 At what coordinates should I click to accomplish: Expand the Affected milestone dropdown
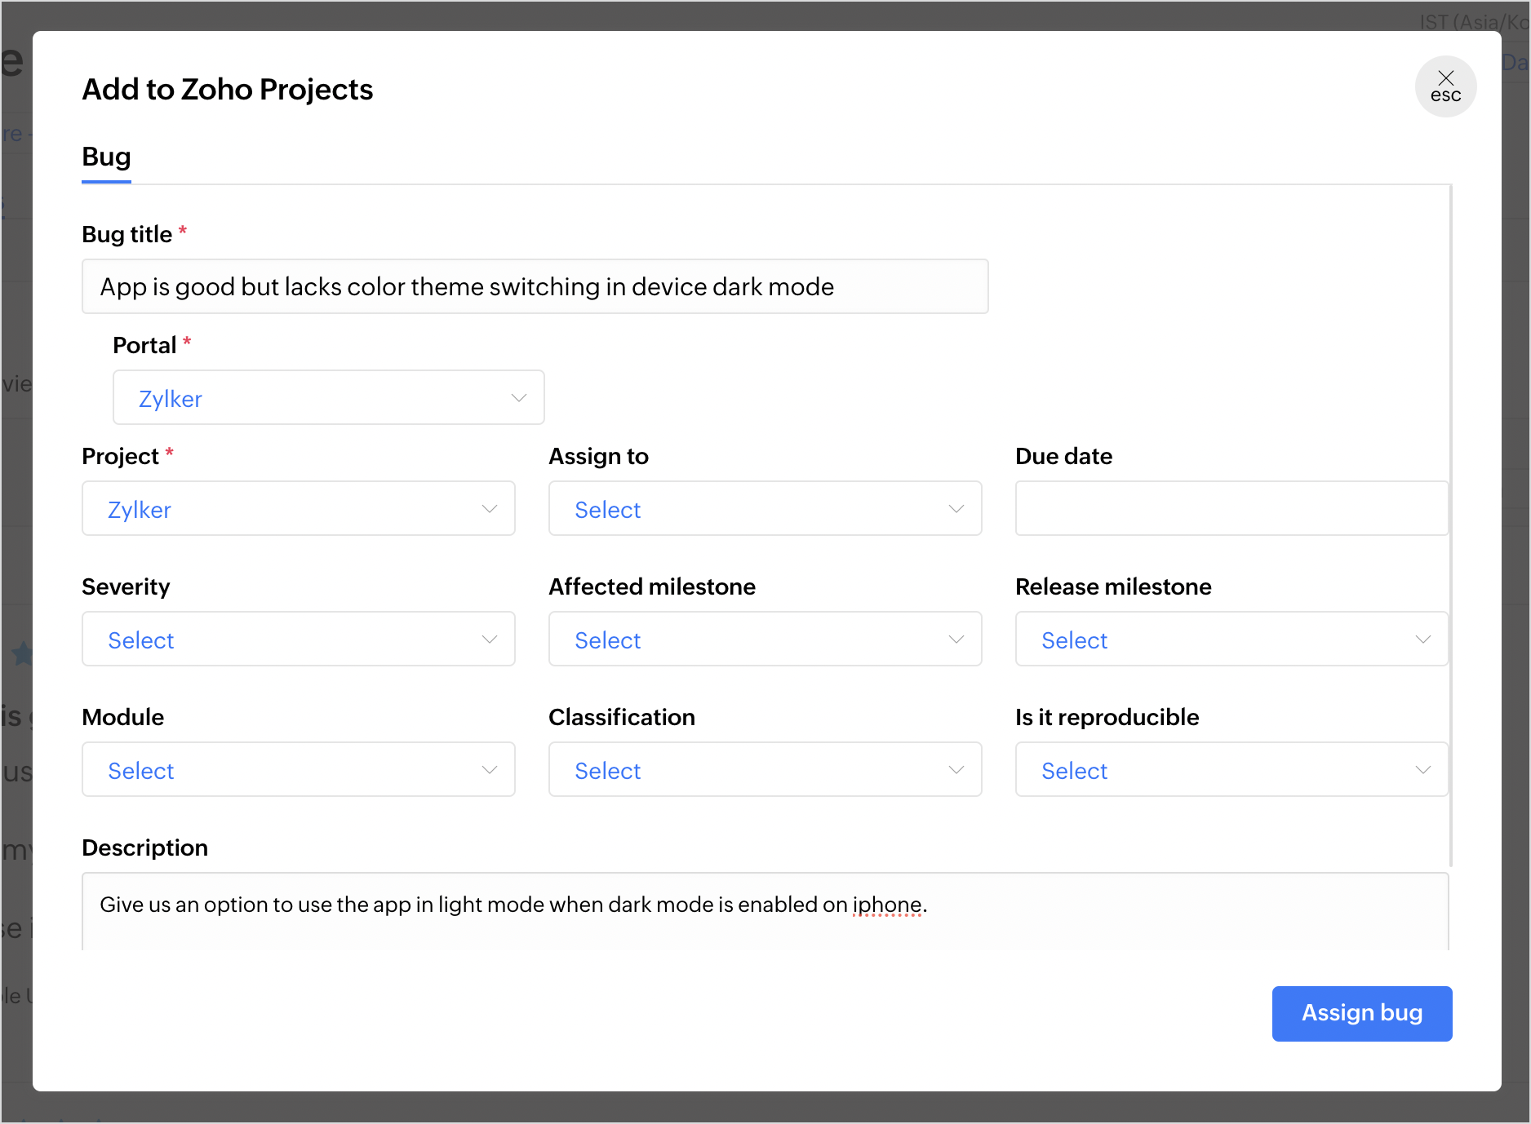coord(765,639)
